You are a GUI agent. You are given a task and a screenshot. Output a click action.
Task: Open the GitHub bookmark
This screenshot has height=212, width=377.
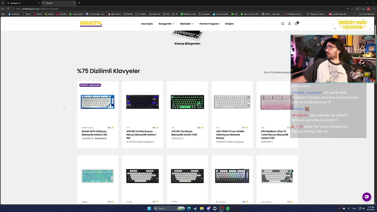[272, 14]
